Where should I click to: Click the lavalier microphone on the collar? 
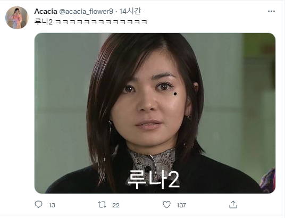click(148, 170)
